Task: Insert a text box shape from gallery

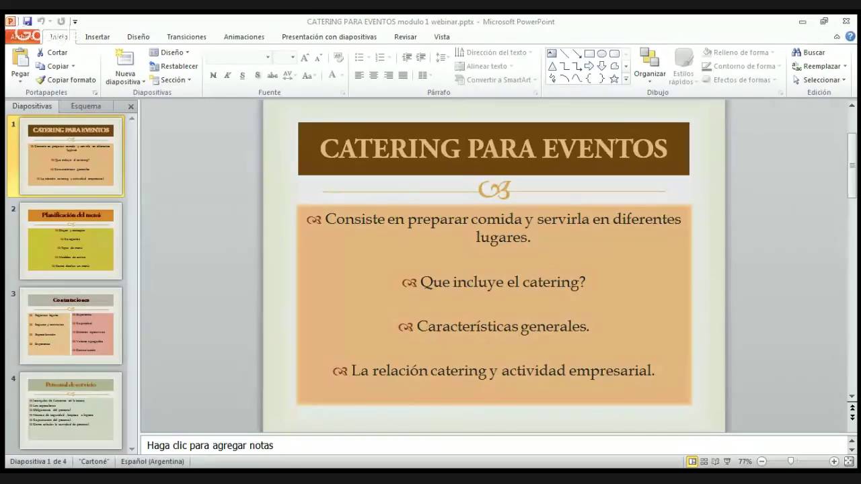Action: tap(552, 54)
